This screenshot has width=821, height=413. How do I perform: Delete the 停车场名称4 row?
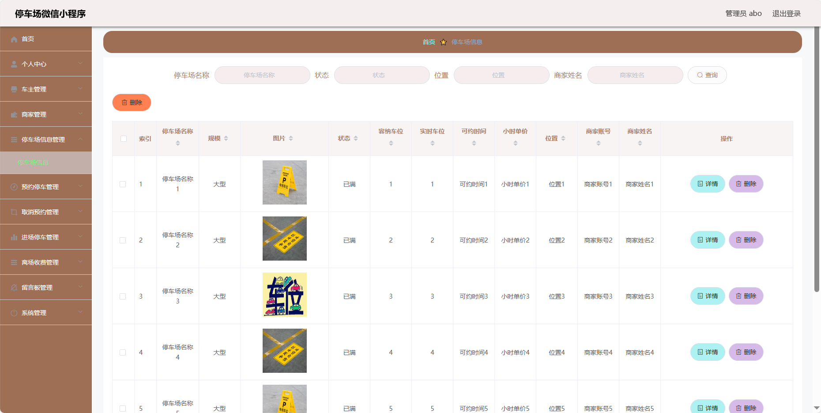point(746,352)
